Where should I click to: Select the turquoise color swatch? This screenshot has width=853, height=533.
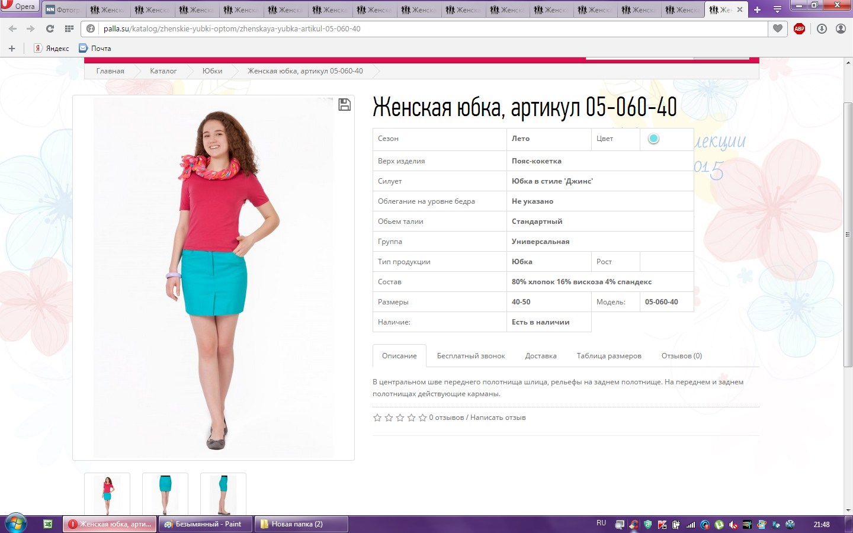point(653,139)
